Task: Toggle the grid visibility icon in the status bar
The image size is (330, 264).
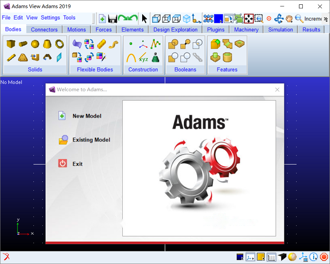Action: (x=271, y=257)
